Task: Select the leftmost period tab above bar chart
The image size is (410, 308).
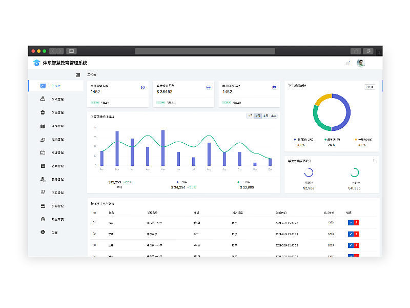Action: (250, 116)
